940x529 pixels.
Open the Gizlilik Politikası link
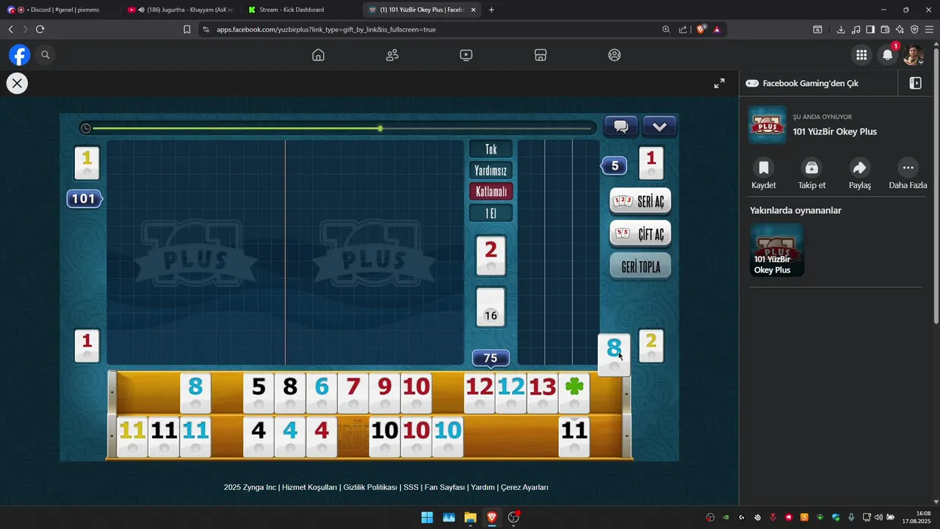click(370, 487)
